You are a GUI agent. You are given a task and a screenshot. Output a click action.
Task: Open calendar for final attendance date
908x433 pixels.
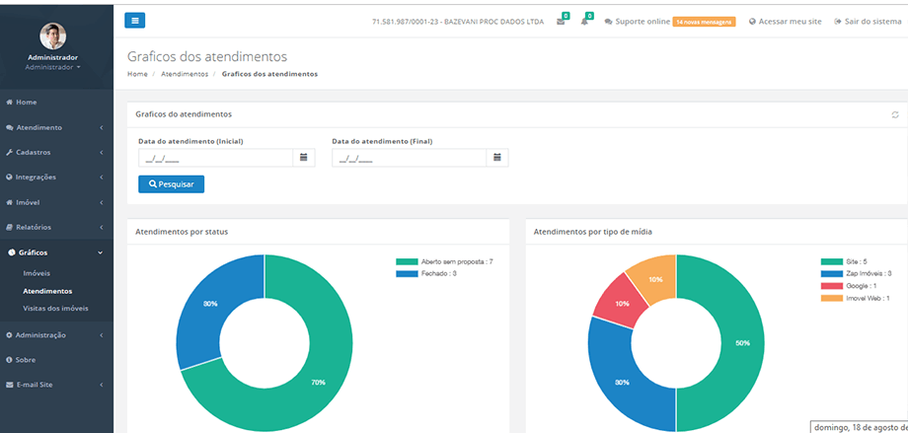[x=496, y=158]
